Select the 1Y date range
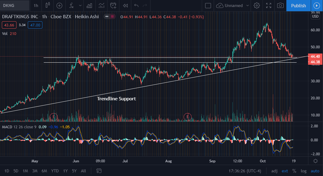Screen dimensions: 323x176 point(66,171)
